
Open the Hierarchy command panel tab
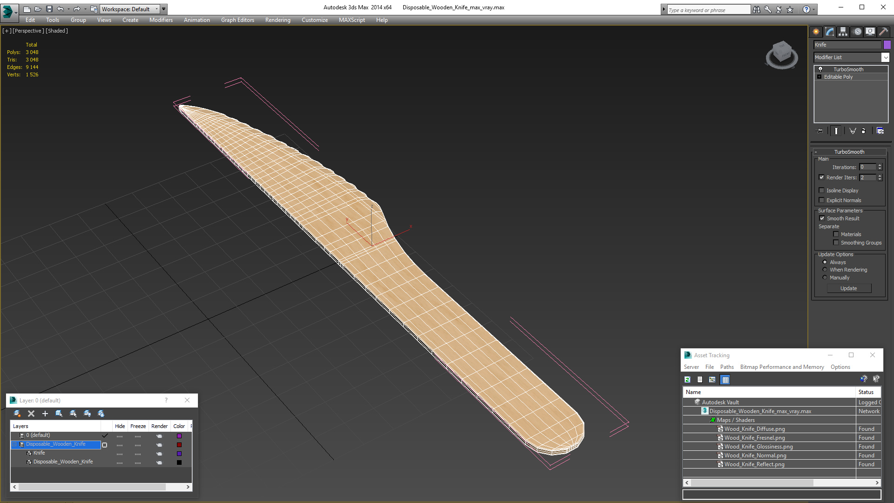(x=843, y=32)
